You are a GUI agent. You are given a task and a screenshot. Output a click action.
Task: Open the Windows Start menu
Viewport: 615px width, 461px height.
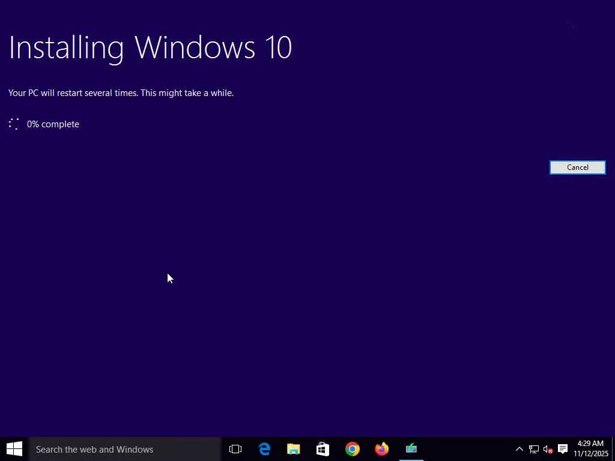(14, 449)
